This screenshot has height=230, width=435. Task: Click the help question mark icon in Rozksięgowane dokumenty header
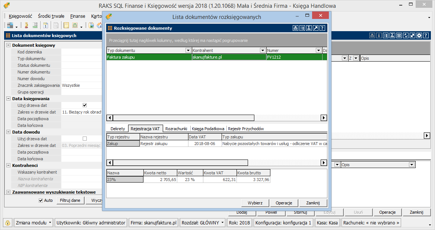click(x=322, y=28)
